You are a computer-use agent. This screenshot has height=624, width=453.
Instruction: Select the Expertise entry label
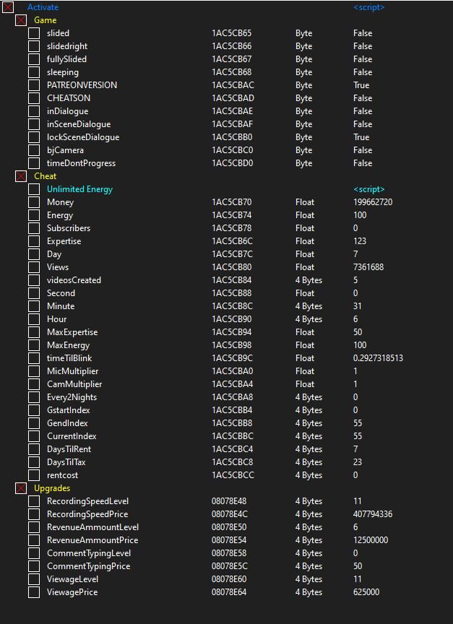64,241
